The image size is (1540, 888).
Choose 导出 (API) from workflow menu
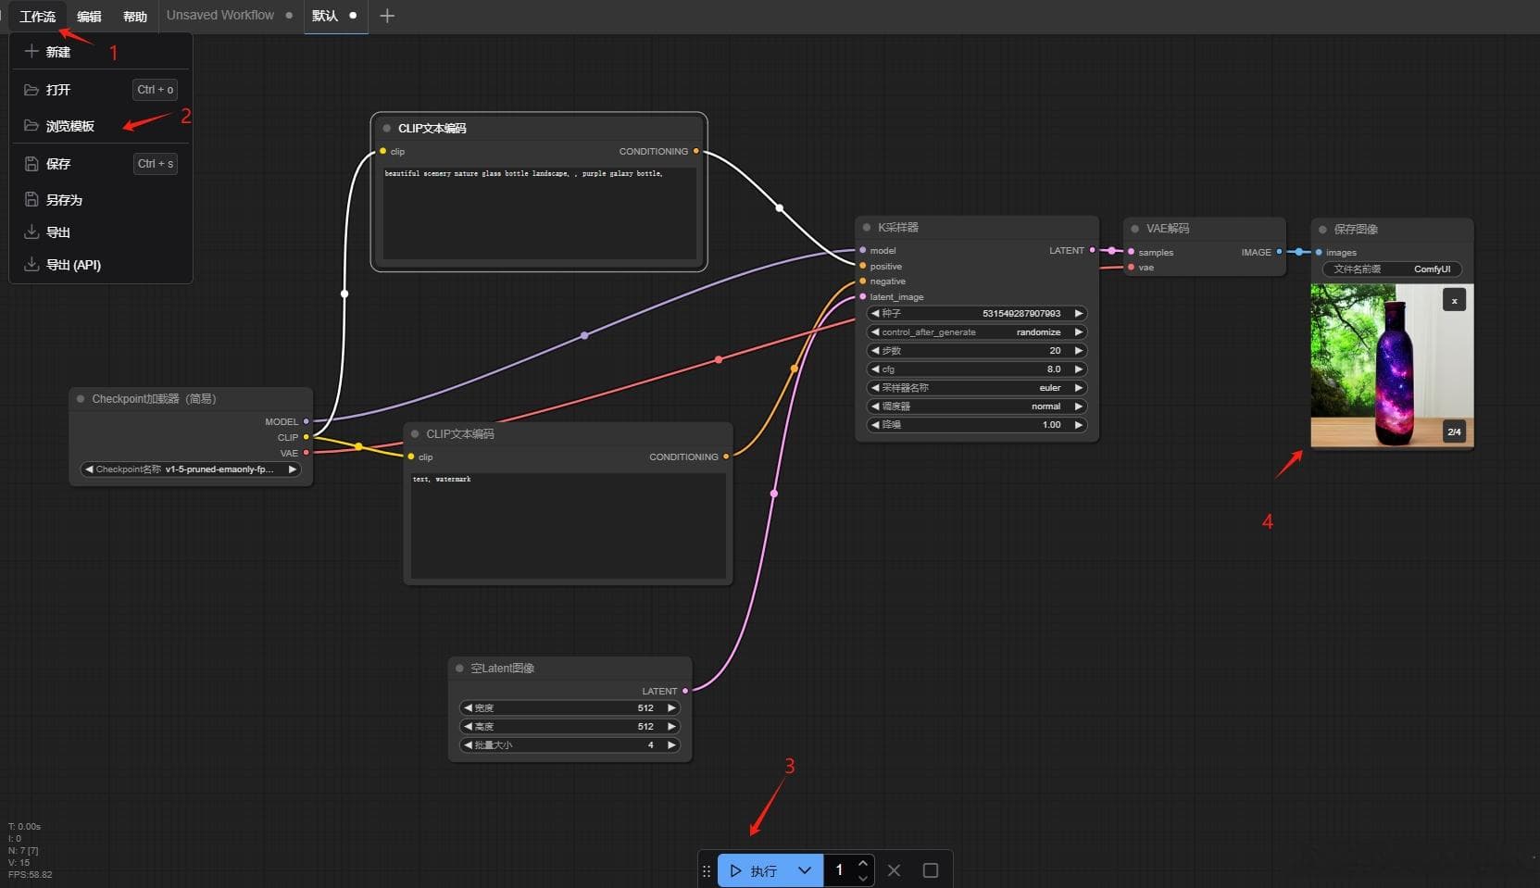click(x=100, y=265)
